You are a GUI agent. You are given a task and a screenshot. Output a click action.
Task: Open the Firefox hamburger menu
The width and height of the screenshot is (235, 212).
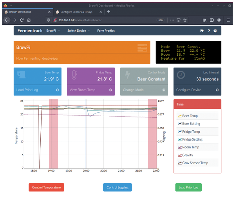(x=228, y=20)
